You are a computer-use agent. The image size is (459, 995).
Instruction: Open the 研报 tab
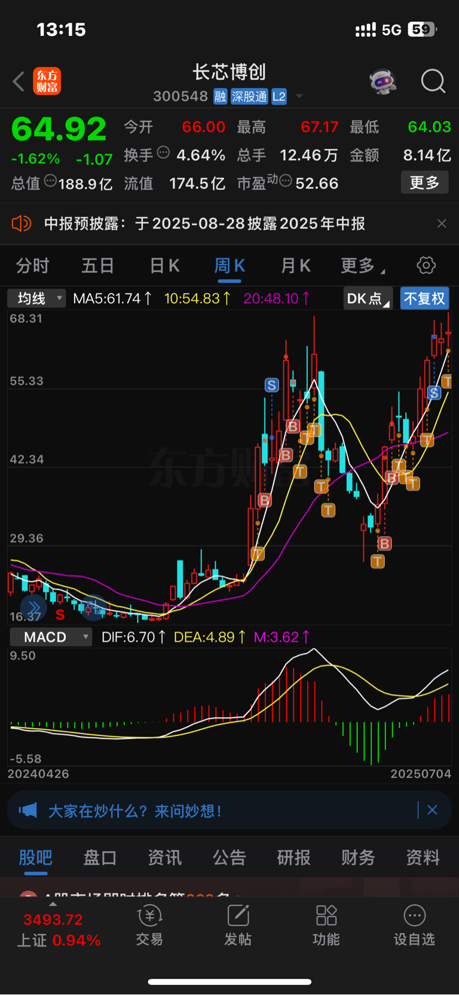pos(293,857)
